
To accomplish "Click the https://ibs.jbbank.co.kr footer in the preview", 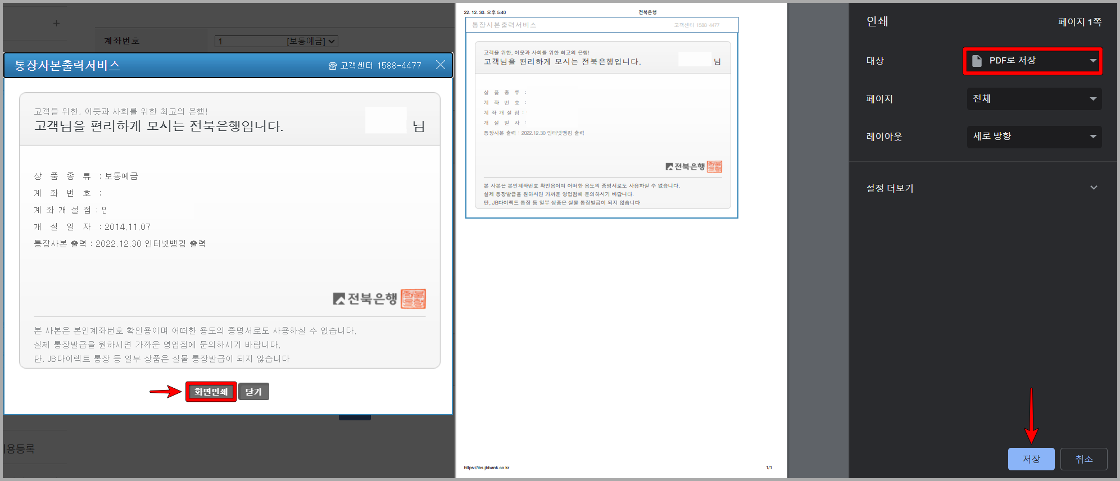I will pyautogui.click(x=487, y=468).
